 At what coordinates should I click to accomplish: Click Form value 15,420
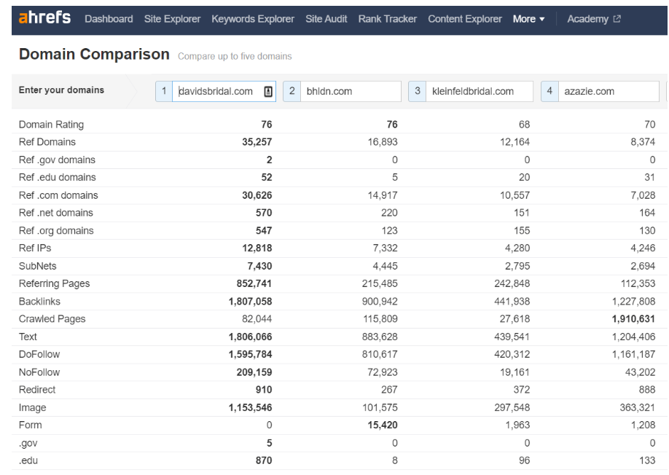(x=383, y=425)
